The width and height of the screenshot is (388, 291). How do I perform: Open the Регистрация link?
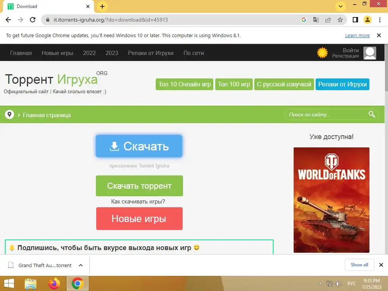coord(346,56)
